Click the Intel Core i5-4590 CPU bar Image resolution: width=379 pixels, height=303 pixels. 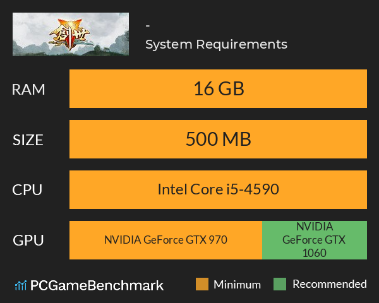218,189
